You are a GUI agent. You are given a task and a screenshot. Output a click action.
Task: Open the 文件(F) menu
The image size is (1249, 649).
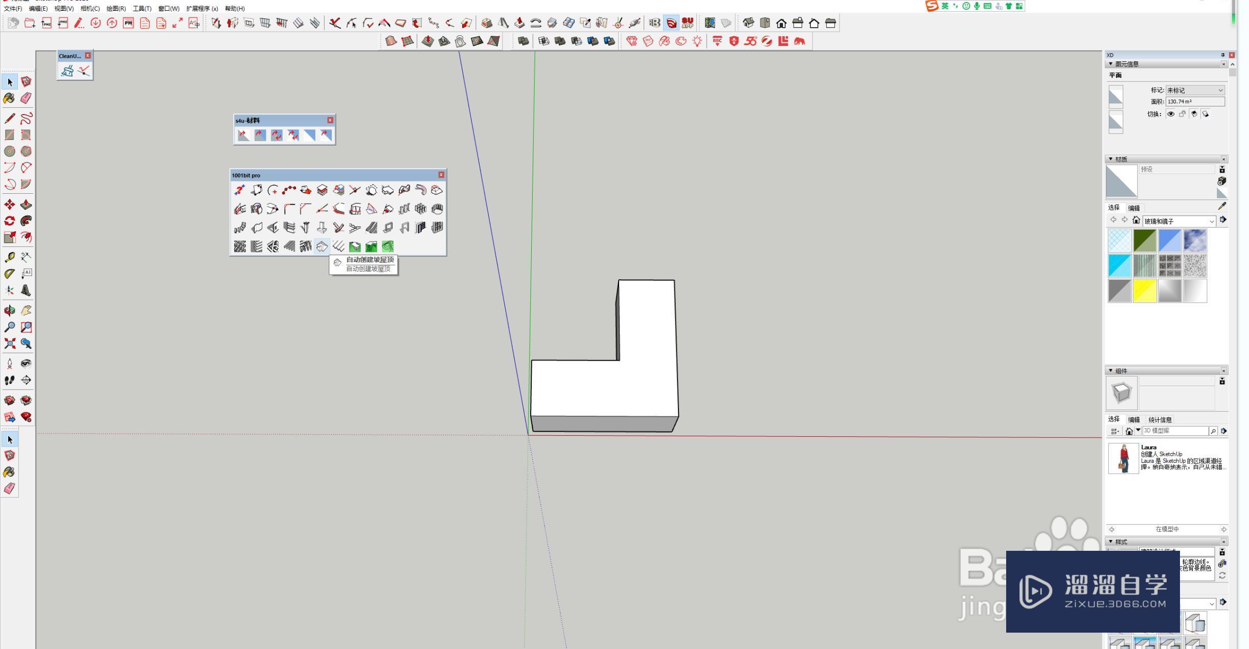click(13, 9)
